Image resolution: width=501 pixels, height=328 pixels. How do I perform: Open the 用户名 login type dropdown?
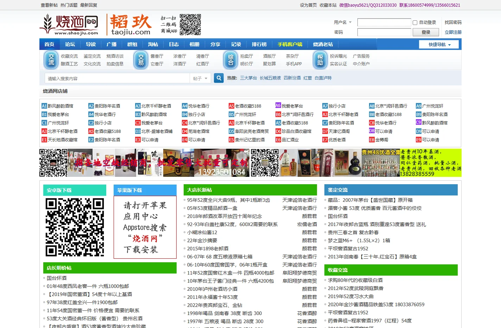click(x=343, y=22)
